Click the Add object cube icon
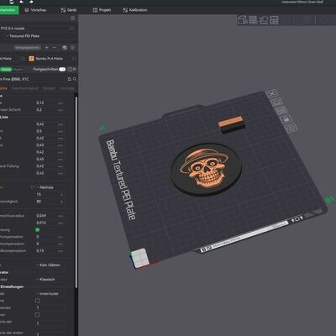The width and height of the screenshot is (336, 336). point(243,20)
